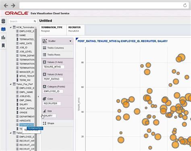Viewport: 191px width, 151px height.
Task: Select the Data Elements book icon
Action: tap(3, 29)
